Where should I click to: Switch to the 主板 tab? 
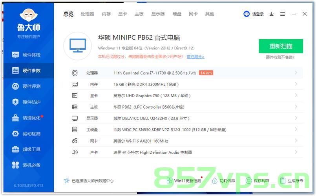point(139,14)
